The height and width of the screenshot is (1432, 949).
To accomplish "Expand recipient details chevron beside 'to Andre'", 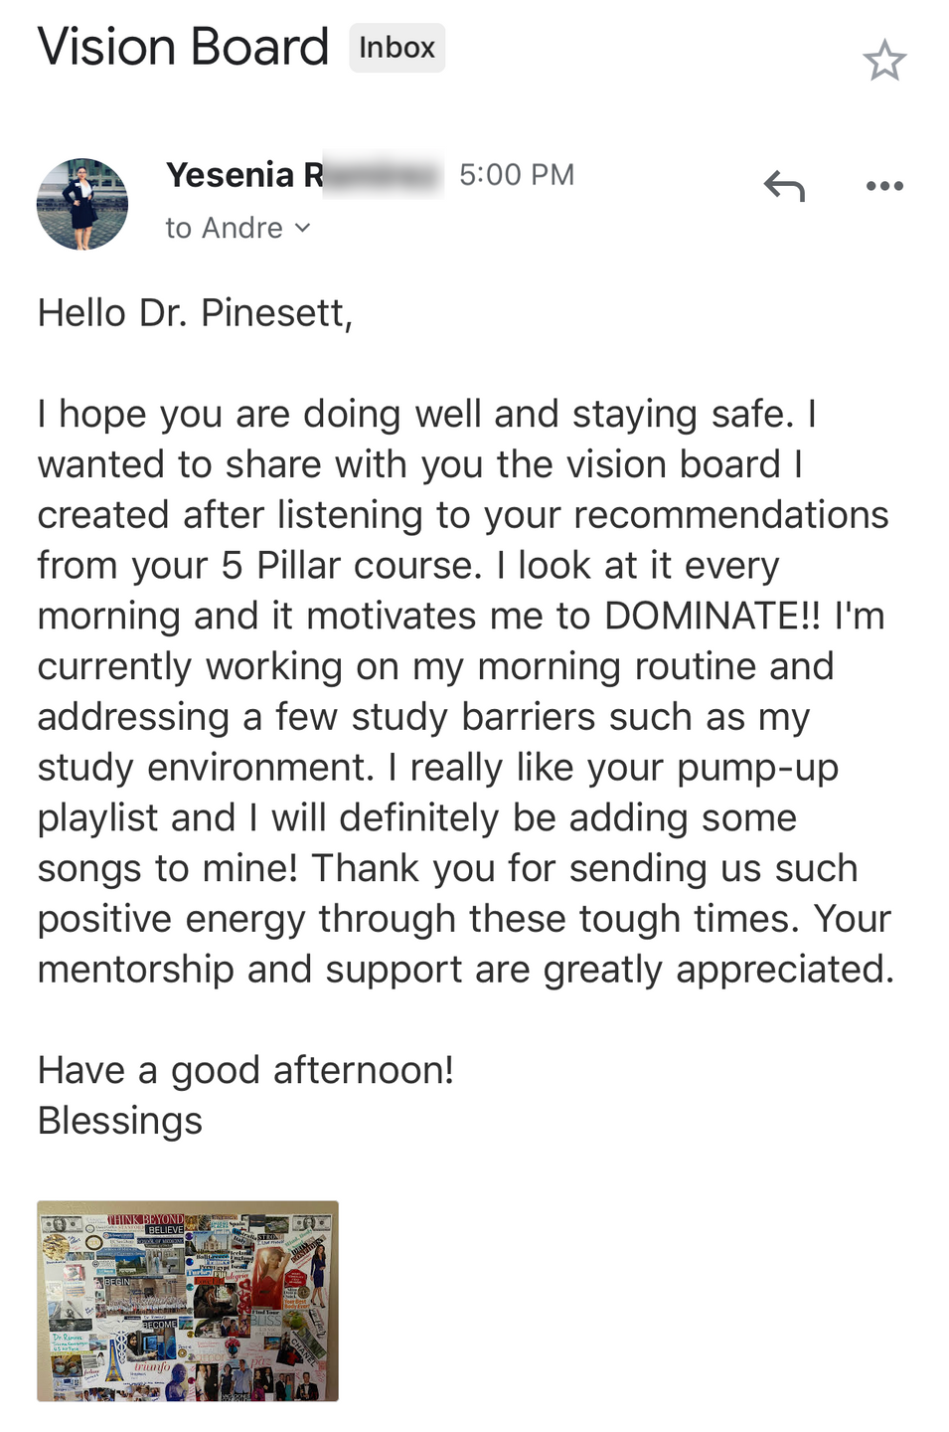I will [303, 229].
